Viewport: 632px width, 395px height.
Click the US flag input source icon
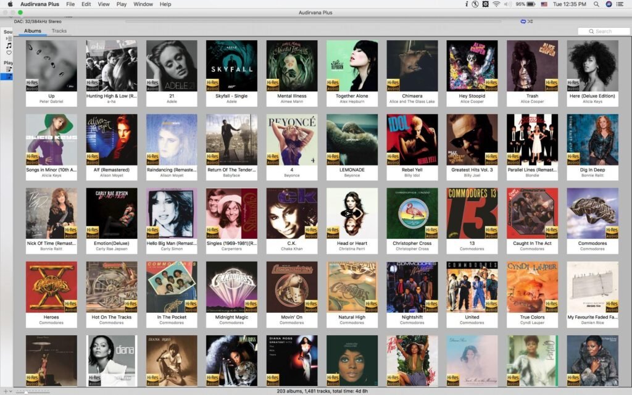(544, 4)
